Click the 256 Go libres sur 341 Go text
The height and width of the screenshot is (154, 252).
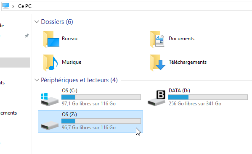click(195, 104)
